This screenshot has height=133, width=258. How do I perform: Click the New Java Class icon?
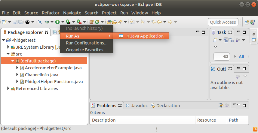97,22
